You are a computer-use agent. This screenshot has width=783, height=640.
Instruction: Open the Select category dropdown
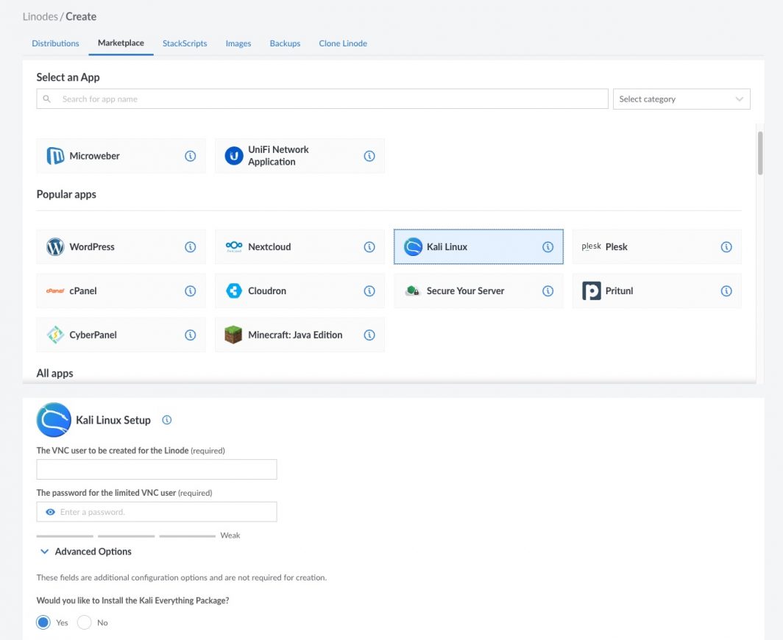pyautogui.click(x=681, y=99)
